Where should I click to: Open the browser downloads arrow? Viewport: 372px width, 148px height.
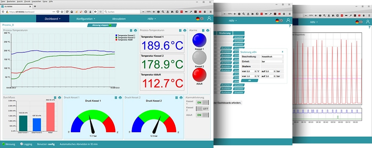pyautogui.click(x=90, y=12)
